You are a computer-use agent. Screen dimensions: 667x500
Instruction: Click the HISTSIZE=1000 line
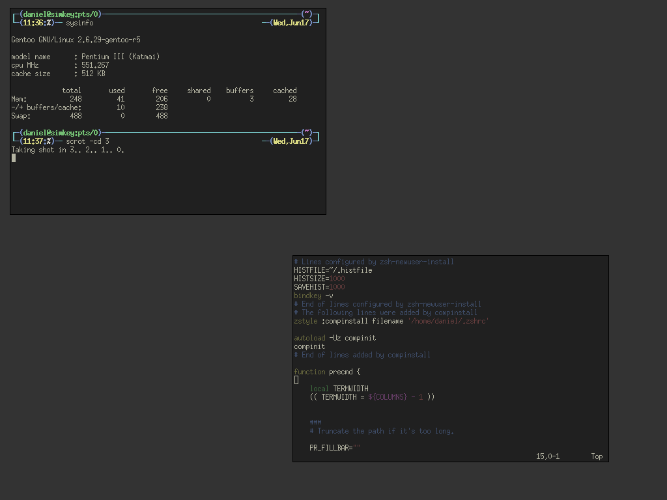(319, 279)
